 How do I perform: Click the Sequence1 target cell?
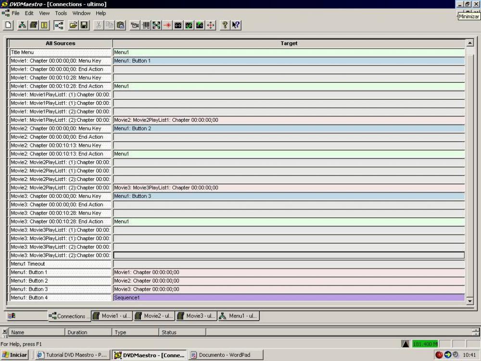coord(289,298)
